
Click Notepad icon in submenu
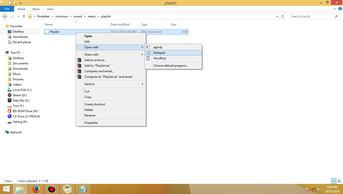148,53
